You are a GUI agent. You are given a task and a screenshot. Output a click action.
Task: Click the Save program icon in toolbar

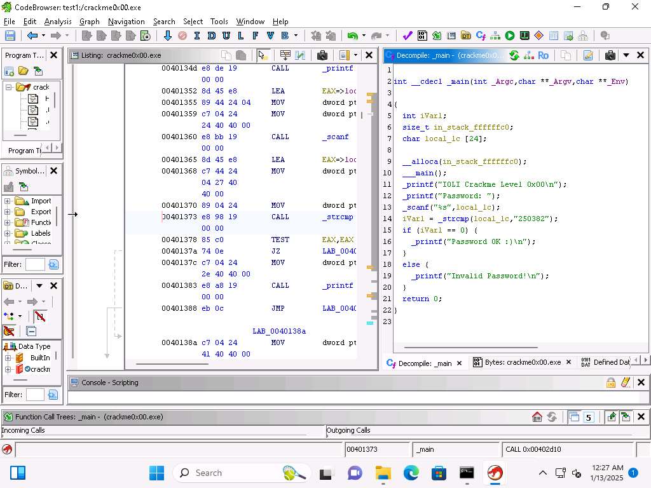pyautogui.click(x=10, y=36)
